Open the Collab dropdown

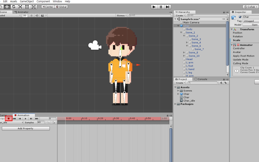(x=251, y=7)
